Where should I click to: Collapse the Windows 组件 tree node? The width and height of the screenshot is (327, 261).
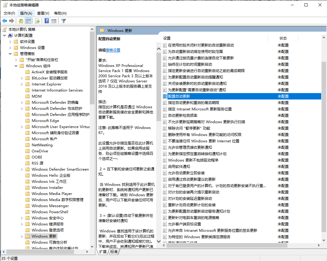click(16, 66)
